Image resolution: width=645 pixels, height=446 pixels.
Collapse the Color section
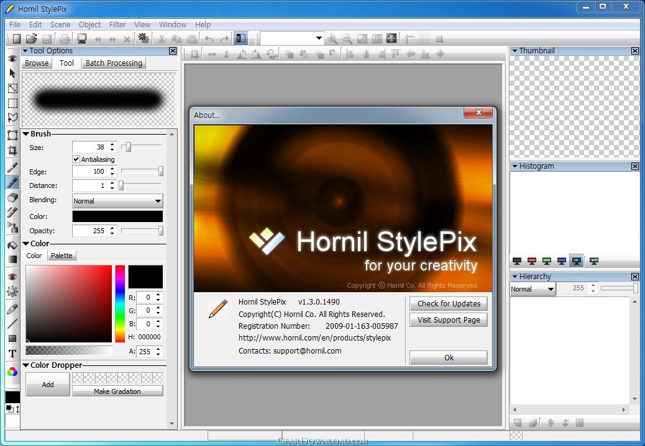point(26,244)
